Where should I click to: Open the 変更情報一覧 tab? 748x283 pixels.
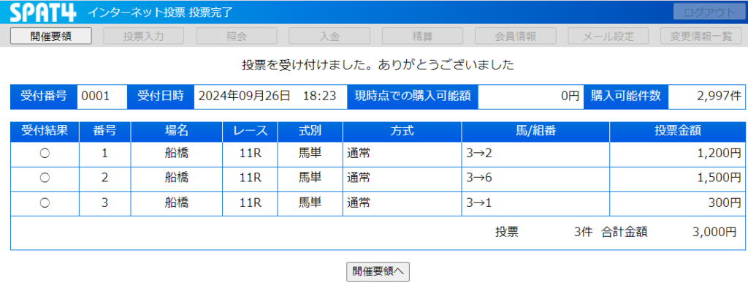pyautogui.click(x=701, y=37)
